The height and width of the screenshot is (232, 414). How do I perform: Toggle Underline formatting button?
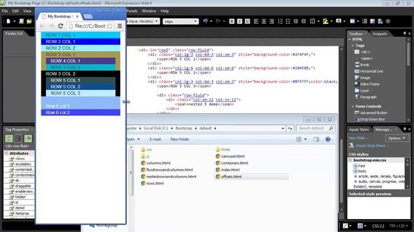pos(247,21)
